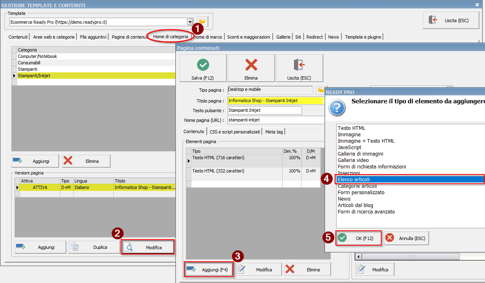Viewport: 485px width, 283px height.
Task: Click the Modifica magnifier icon under Versioni pagina
Action: [128, 247]
